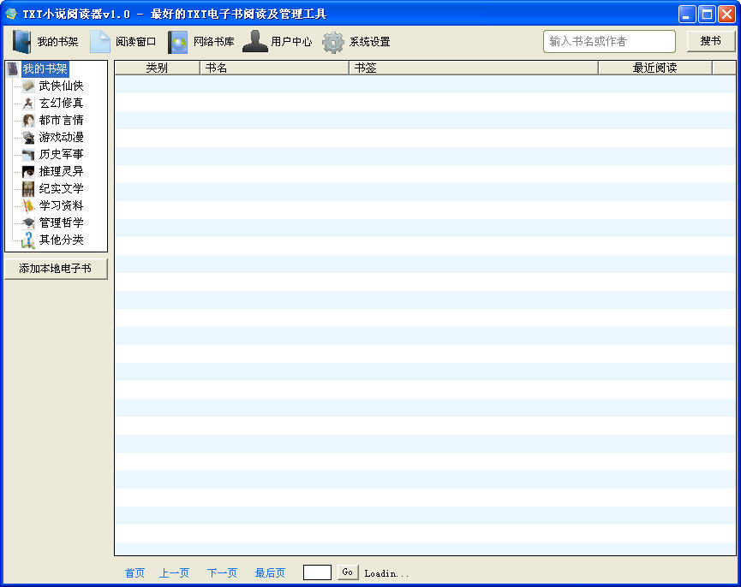This screenshot has width=741, height=587.
Task: Sort by the 最近阅读 column header
Action: tap(654, 68)
